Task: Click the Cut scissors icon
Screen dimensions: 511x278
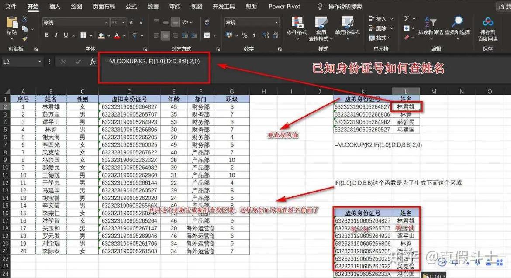Action: point(25,19)
